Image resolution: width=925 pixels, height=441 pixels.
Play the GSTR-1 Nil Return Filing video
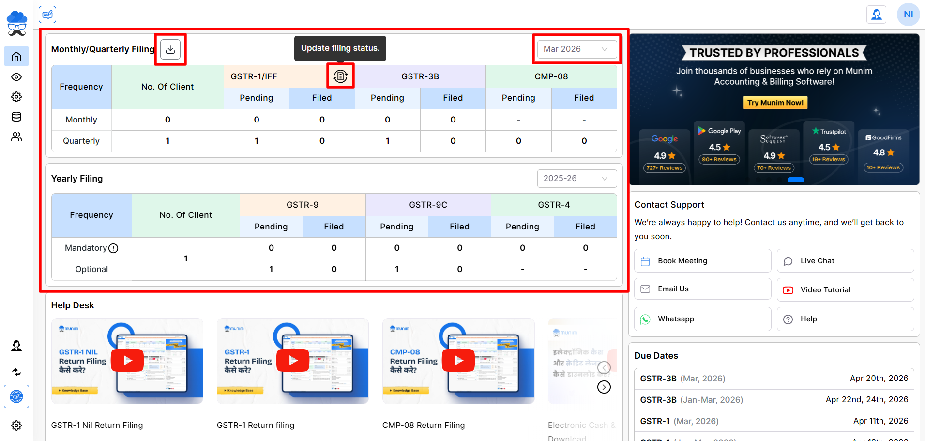[127, 361]
